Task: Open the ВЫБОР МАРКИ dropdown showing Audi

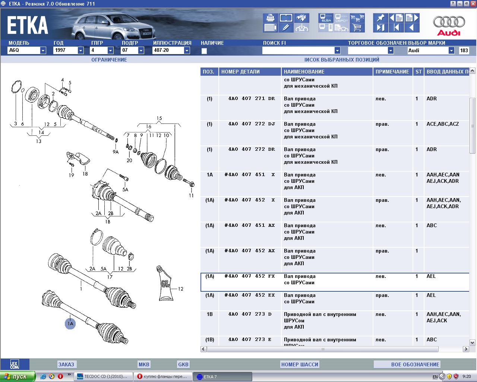Action: point(451,50)
